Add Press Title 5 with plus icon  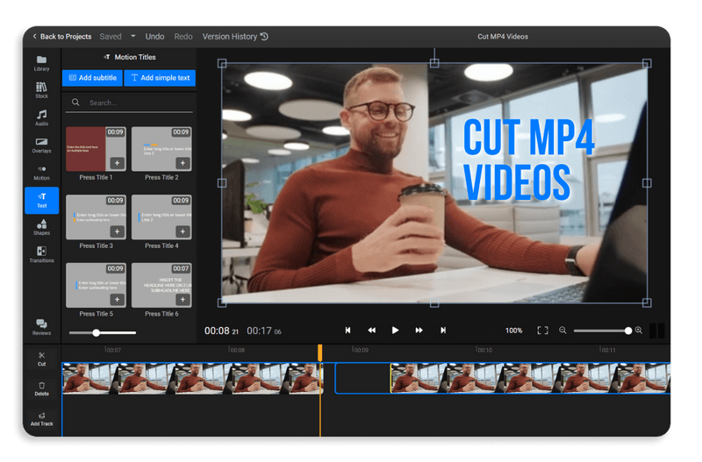point(118,299)
